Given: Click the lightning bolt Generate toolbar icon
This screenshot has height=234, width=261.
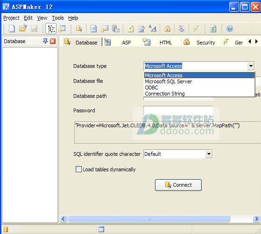Looking at the screenshot, I should [x=196, y=29].
